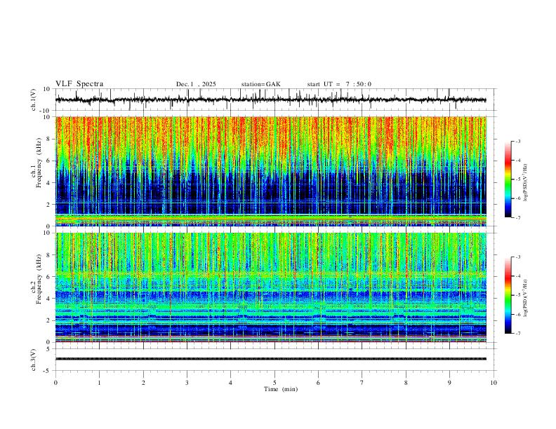Image resolution: width=556 pixels, height=429 pixels.
Task: Click the ch.1 spectrogram panel
Action: (271, 171)
